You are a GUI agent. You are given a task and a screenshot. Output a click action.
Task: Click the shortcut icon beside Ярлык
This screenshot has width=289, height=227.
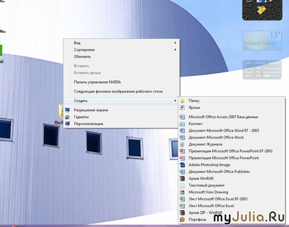[x=182, y=108]
